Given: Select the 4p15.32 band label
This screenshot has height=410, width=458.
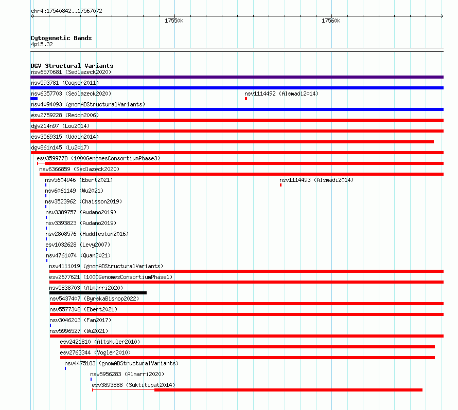Looking at the screenshot, I should pyautogui.click(x=42, y=44).
